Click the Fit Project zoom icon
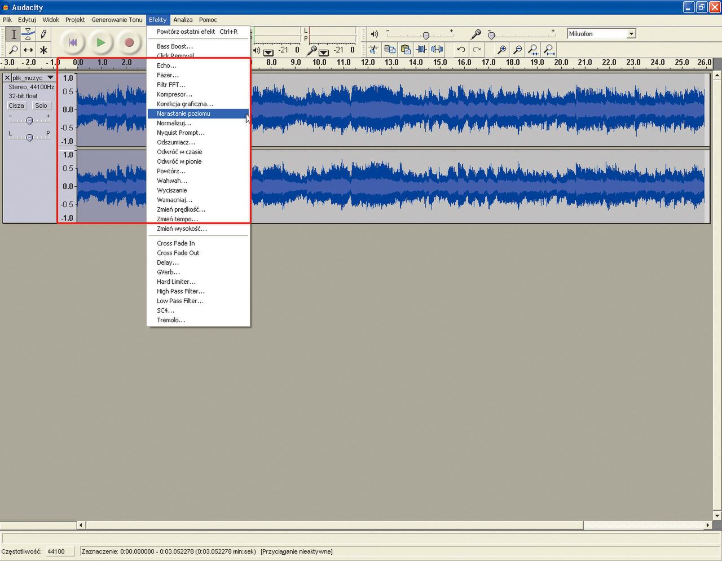This screenshot has height=561, width=722. click(549, 50)
